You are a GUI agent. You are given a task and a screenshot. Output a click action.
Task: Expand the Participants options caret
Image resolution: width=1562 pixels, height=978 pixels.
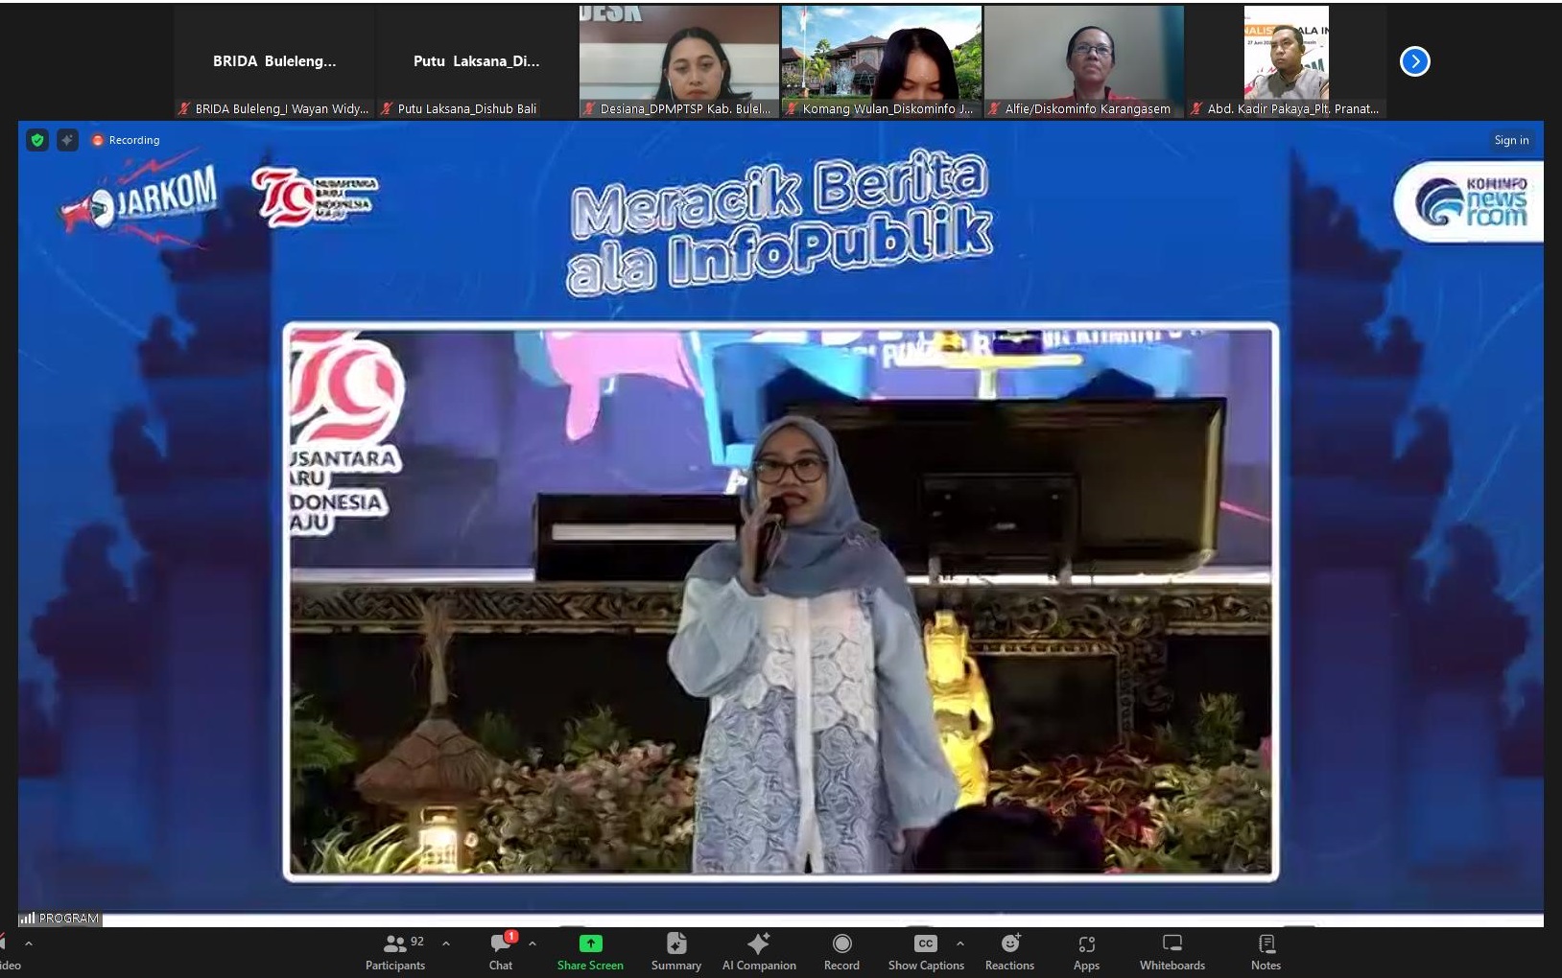tap(446, 943)
